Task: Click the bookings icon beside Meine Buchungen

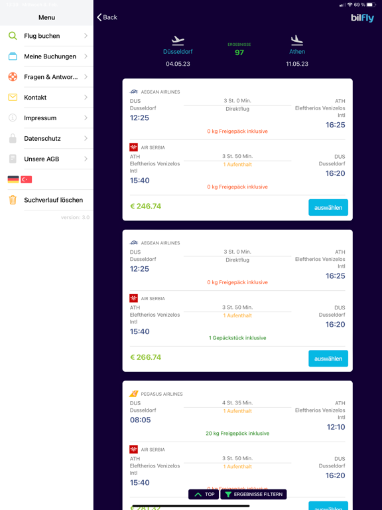Action: [13, 56]
